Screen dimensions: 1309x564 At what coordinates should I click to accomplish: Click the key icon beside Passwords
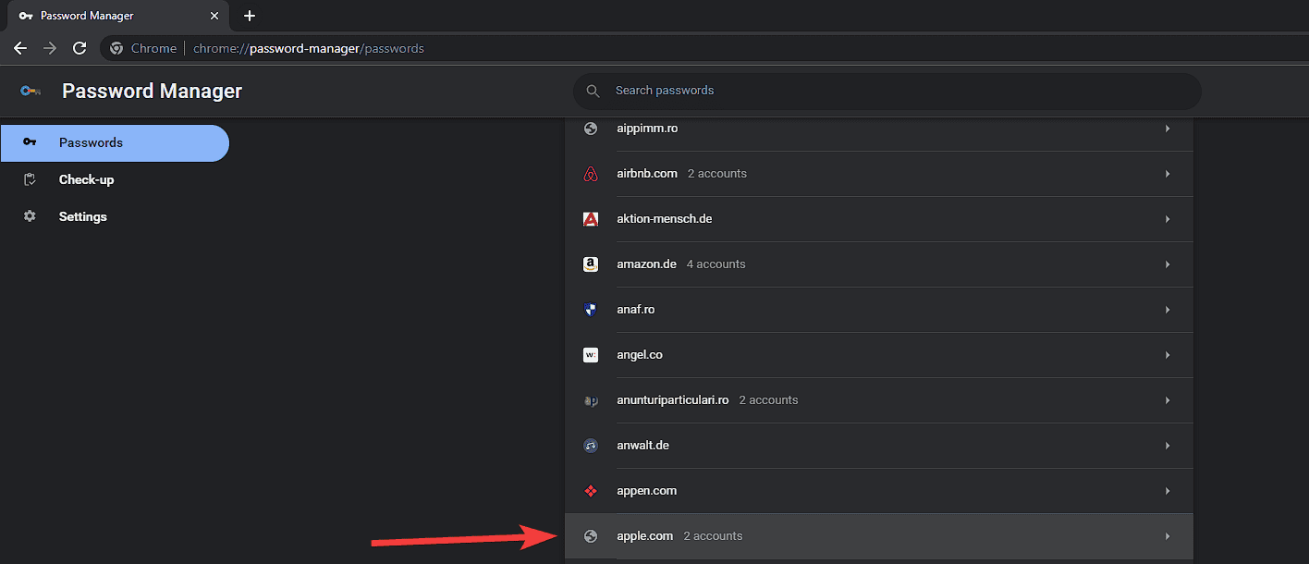(30, 142)
